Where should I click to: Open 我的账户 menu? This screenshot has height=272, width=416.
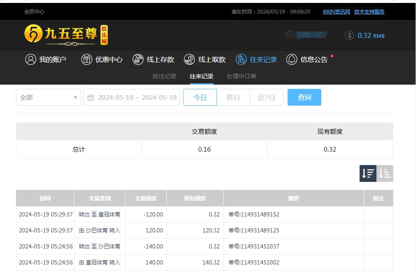pyautogui.click(x=45, y=59)
